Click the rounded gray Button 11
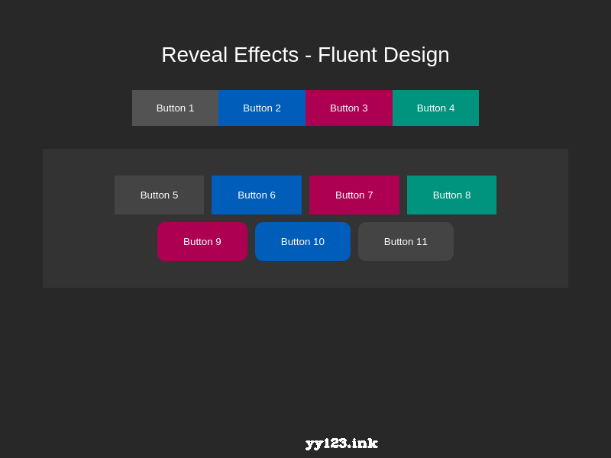The image size is (611, 458). pos(406,241)
